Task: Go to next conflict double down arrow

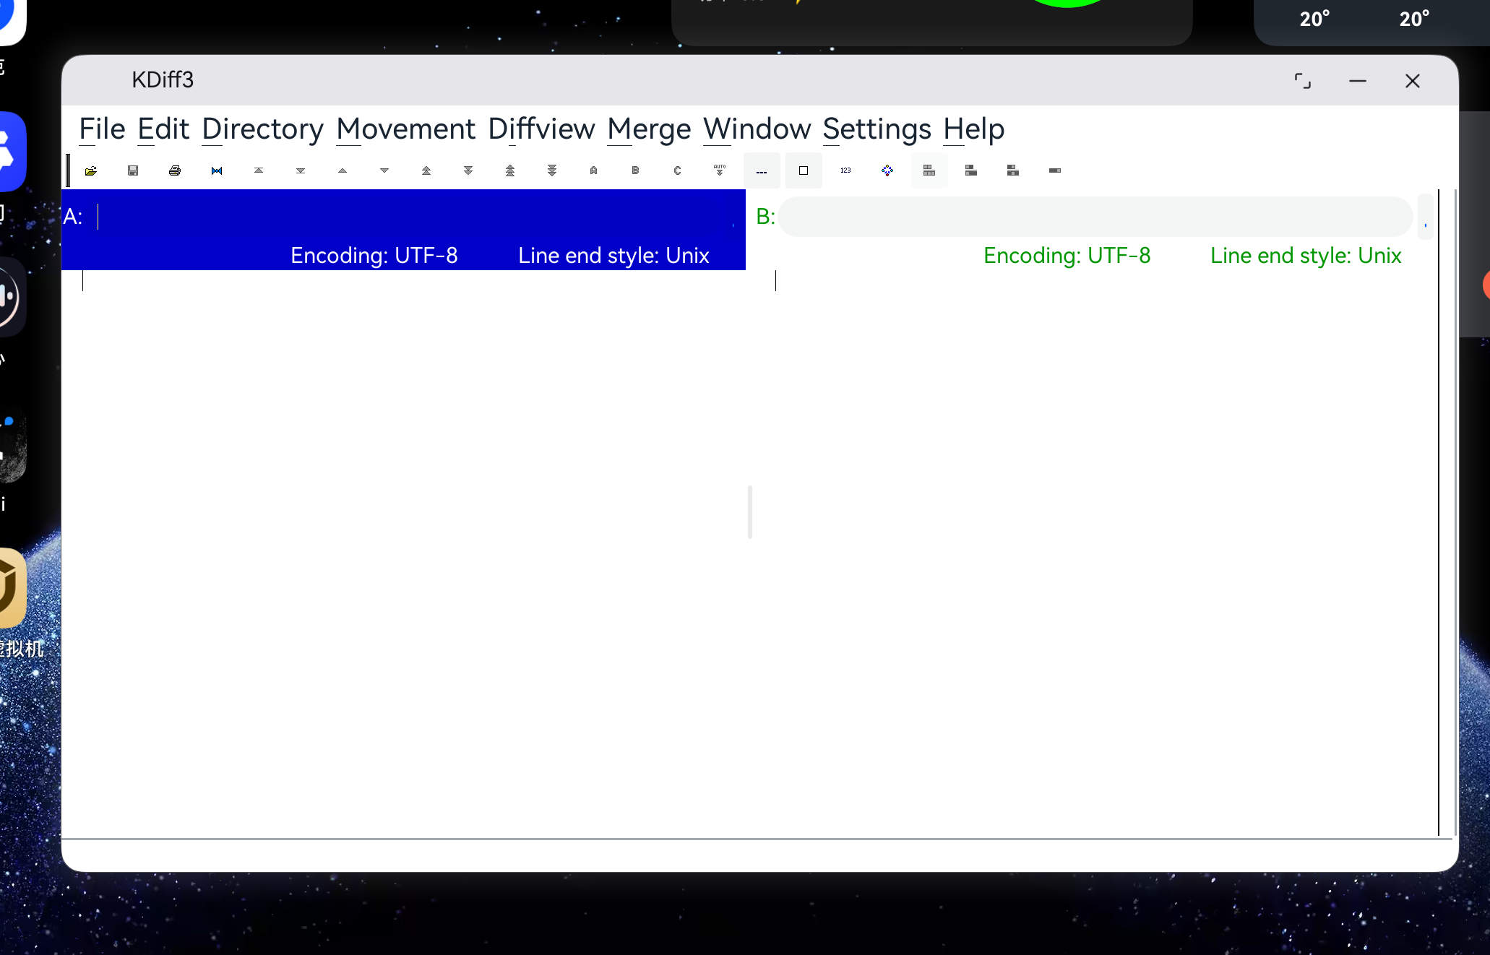Action: click(x=468, y=170)
